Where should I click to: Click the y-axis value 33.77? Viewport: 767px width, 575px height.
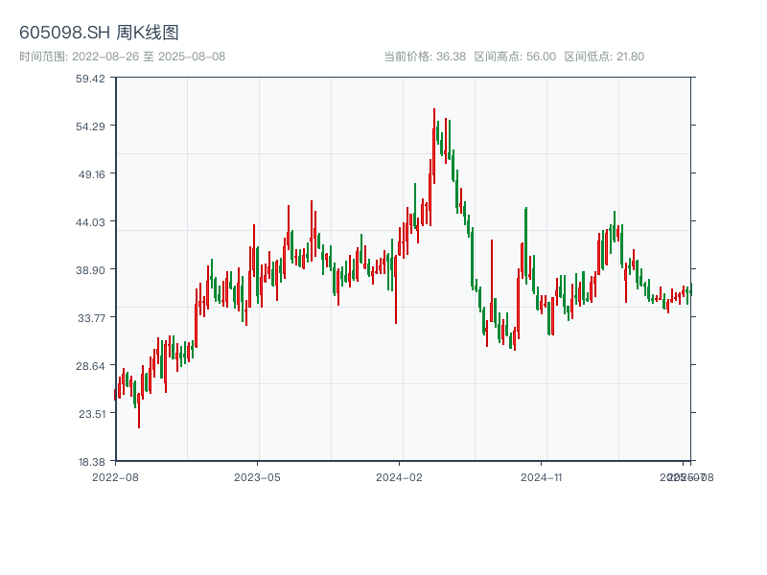pos(91,318)
